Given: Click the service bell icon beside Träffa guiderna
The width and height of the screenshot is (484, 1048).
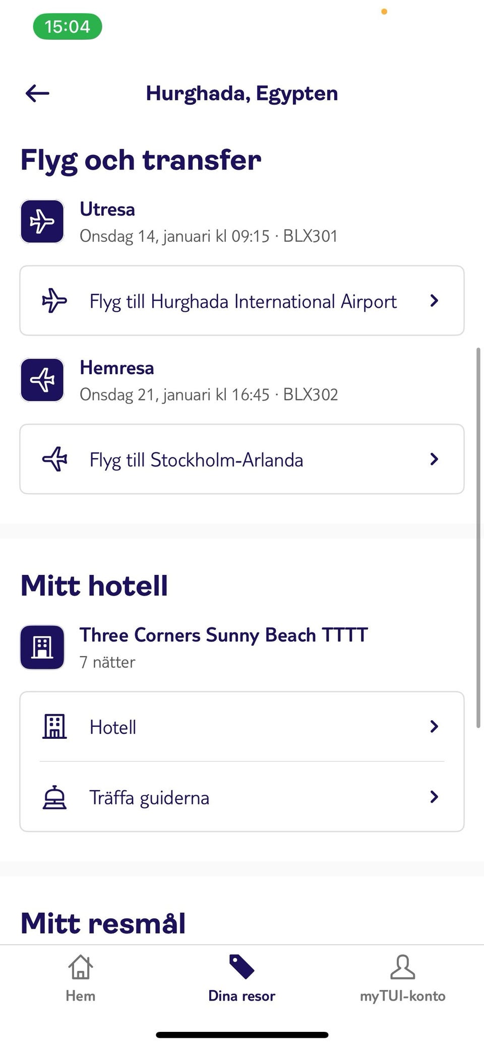Looking at the screenshot, I should click(x=54, y=797).
